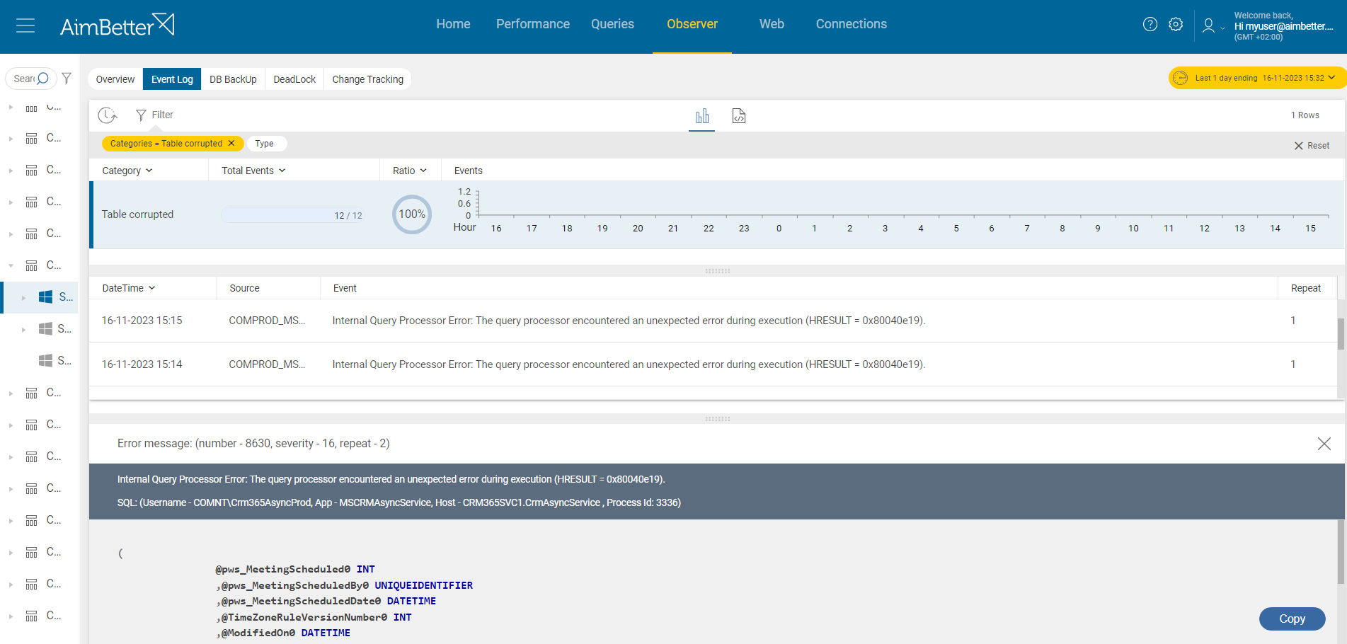Reset the applied filters
This screenshot has height=644, width=1347.
[1312, 146]
